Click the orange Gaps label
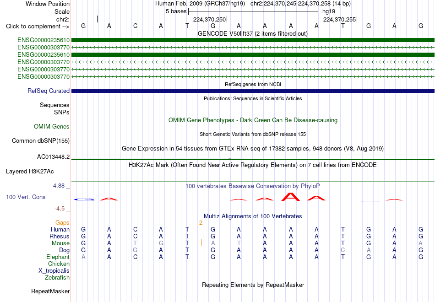The image size is (435, 302). coord(62,223)
